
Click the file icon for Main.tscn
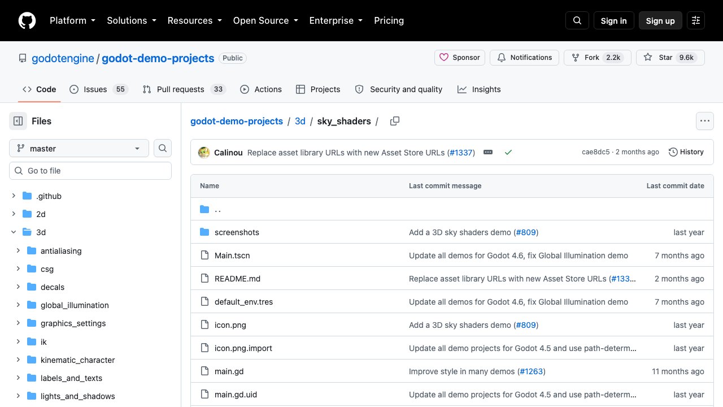(204, 256)
